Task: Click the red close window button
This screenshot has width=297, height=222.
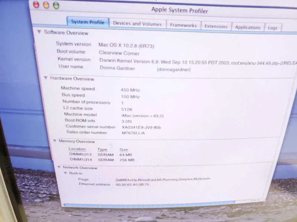Action: [36, 4]
